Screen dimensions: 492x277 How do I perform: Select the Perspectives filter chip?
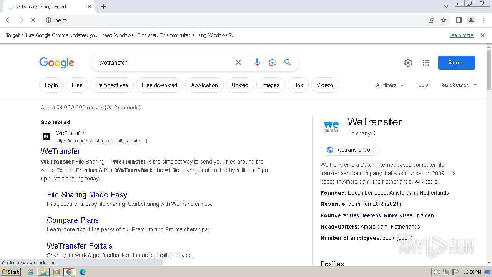point(112,85)
